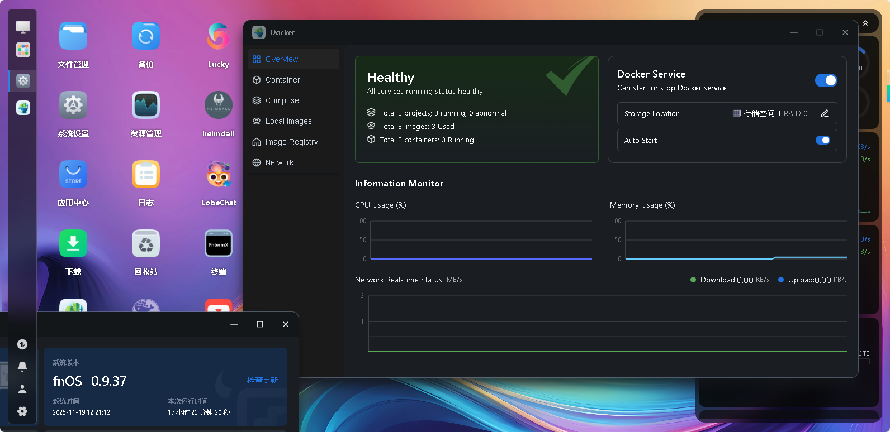Go to Compose in the Docker sidebar
The image size is (890, 432).
282,100
